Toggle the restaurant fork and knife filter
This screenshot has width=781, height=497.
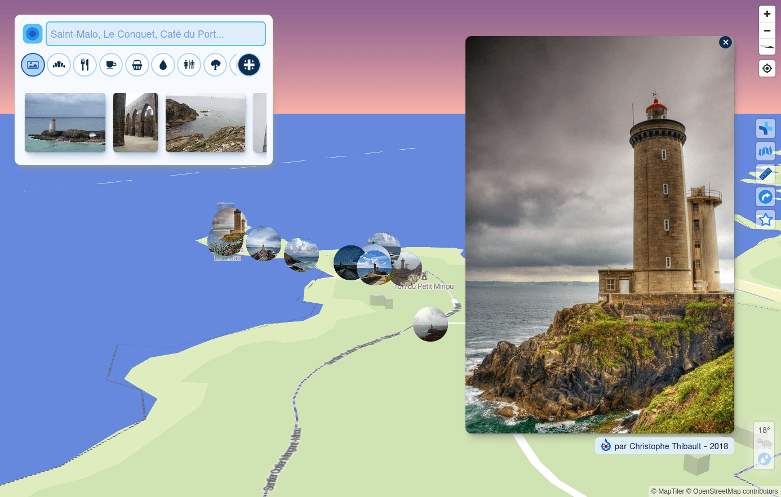click(x=85, y=65)
